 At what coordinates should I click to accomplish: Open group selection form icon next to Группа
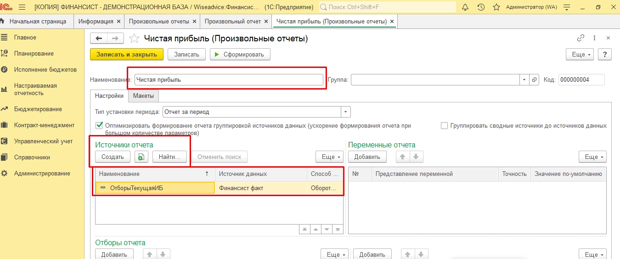534,79
